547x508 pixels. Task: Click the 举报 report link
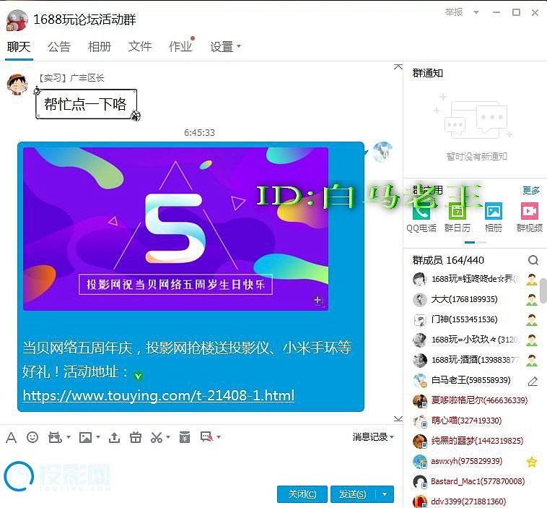point(454,12)
